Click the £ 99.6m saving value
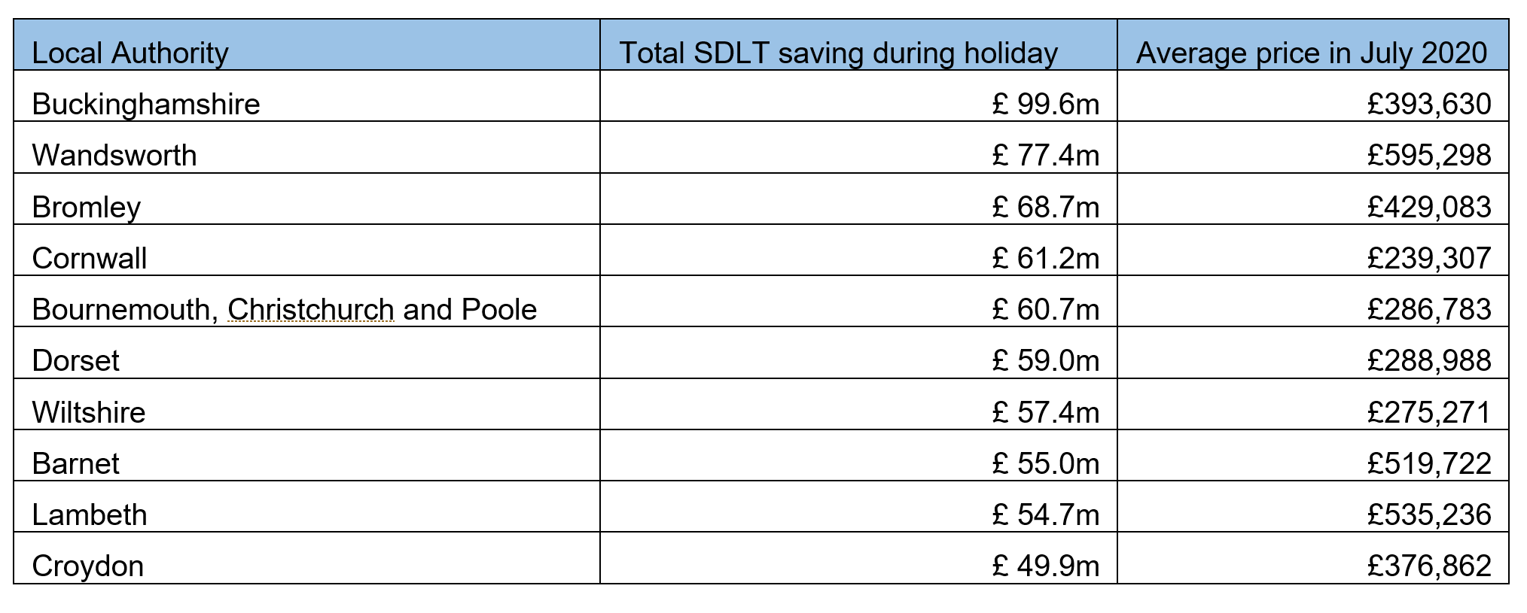The image size is (1527, 613). 1046,104
